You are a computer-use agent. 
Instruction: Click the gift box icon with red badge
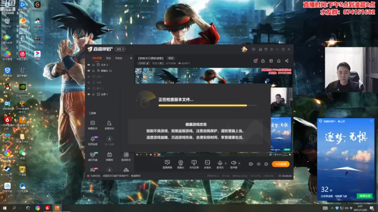coord(255,61)
